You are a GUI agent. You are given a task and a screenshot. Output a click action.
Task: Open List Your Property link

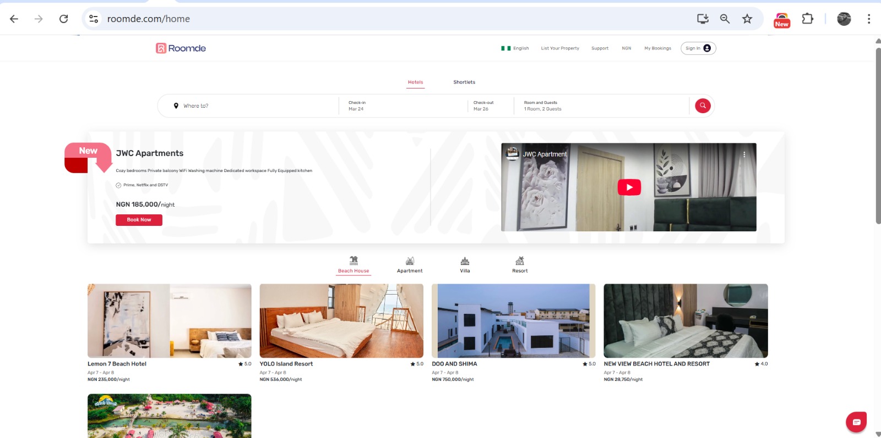560,48
